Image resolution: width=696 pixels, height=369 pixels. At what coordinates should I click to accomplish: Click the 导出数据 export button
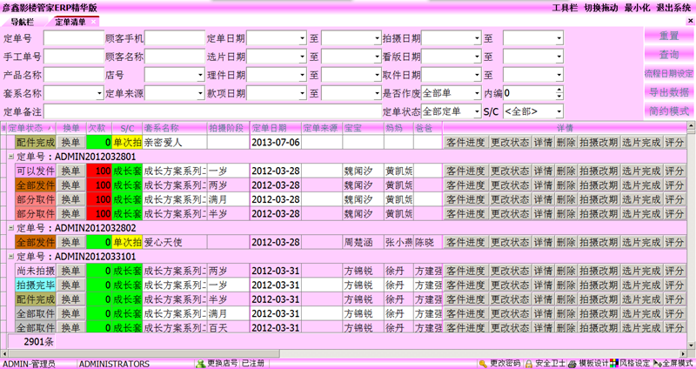click(668, 92)
